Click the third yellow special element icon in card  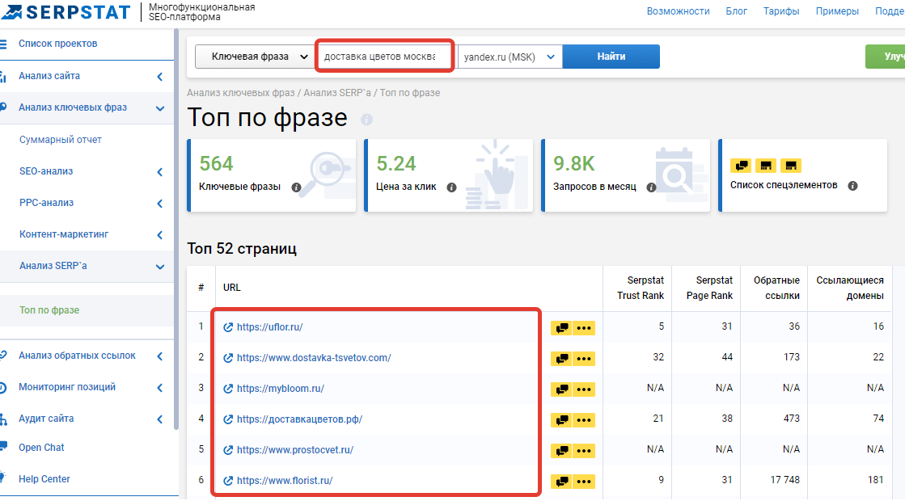click(791, 166)
